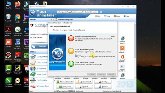Select Bandicam MPEG program in list
Screen dimensions: 165x93
click(x=122, y=40)
